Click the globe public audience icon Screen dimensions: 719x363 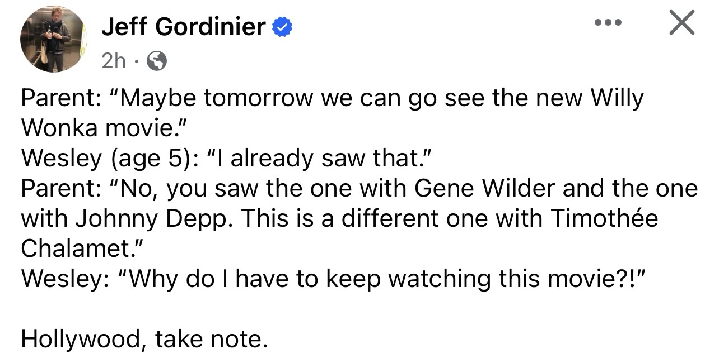(156, 60)
